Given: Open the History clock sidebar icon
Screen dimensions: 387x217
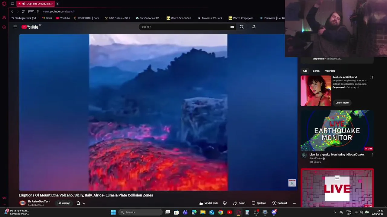Looking at the screenshot, I should [4, 27].
